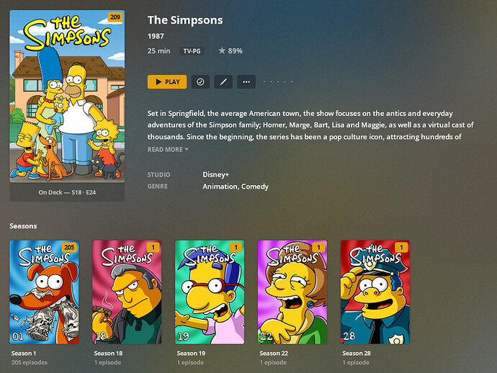The height and width of the screenshot is (373, 497).
Task: Click the main Simpsons show poster
Action: coord(67,96)
